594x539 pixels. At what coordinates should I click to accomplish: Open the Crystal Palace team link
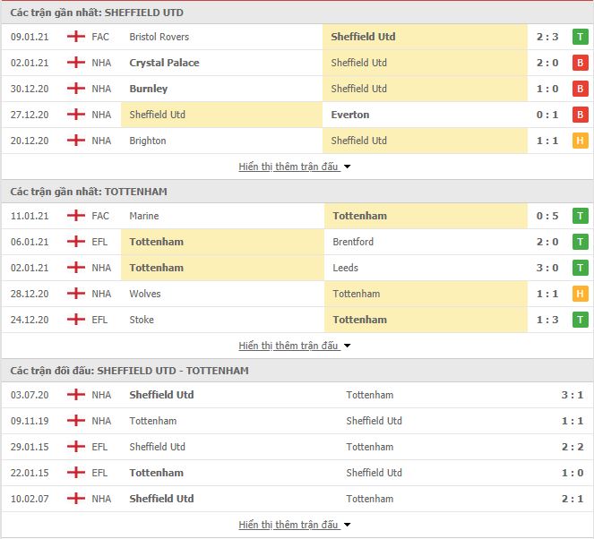tap(164, 63)
